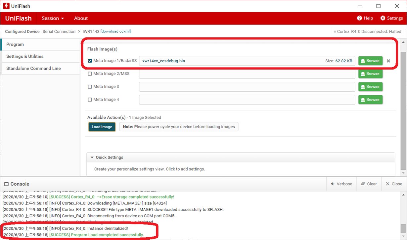Screen dimensions: 407x240
Task: Click "Downloading [META_IMAGE1] size [64324]" log line
Action: (x=85, y=203)
